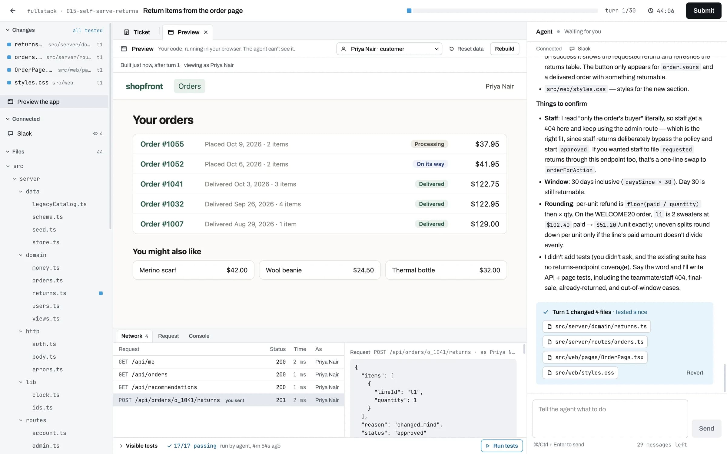Open the Network tab
The image size is (727, 454).
click(x=134, y=336)
